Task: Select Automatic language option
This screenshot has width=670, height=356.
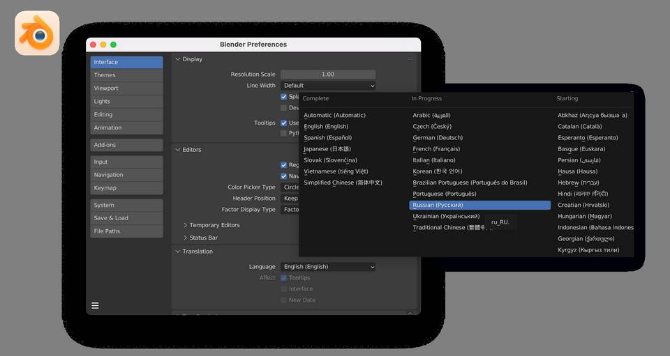Action: (x=334, y=115)
